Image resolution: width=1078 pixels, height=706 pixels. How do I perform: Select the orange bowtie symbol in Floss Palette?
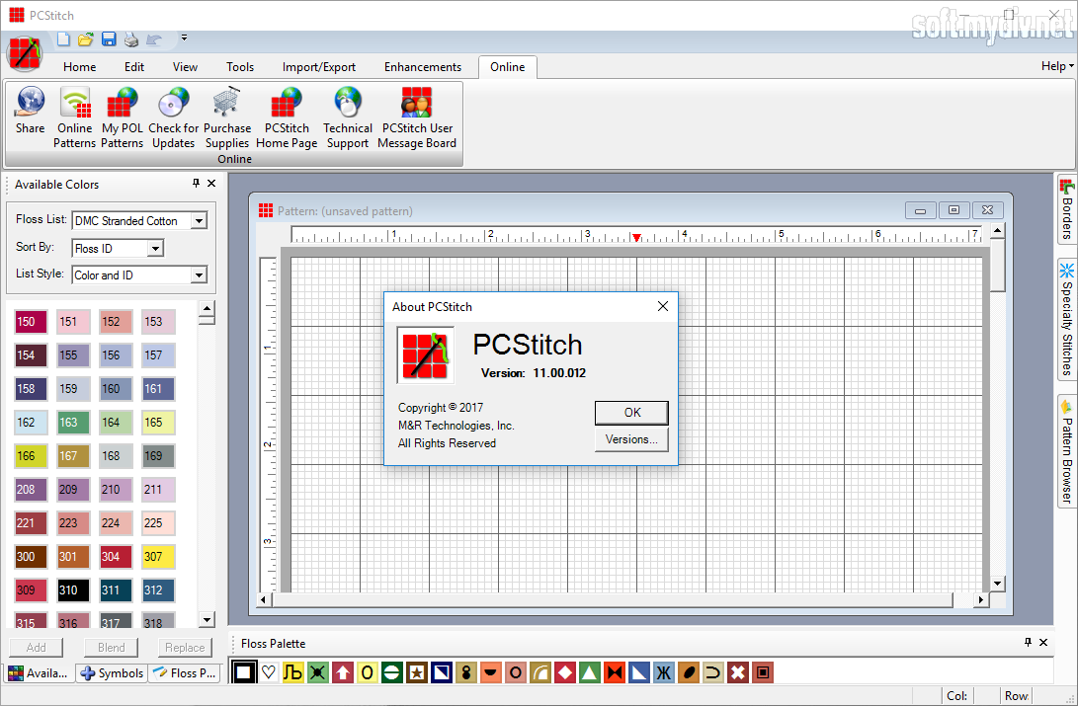coord(615,672)
